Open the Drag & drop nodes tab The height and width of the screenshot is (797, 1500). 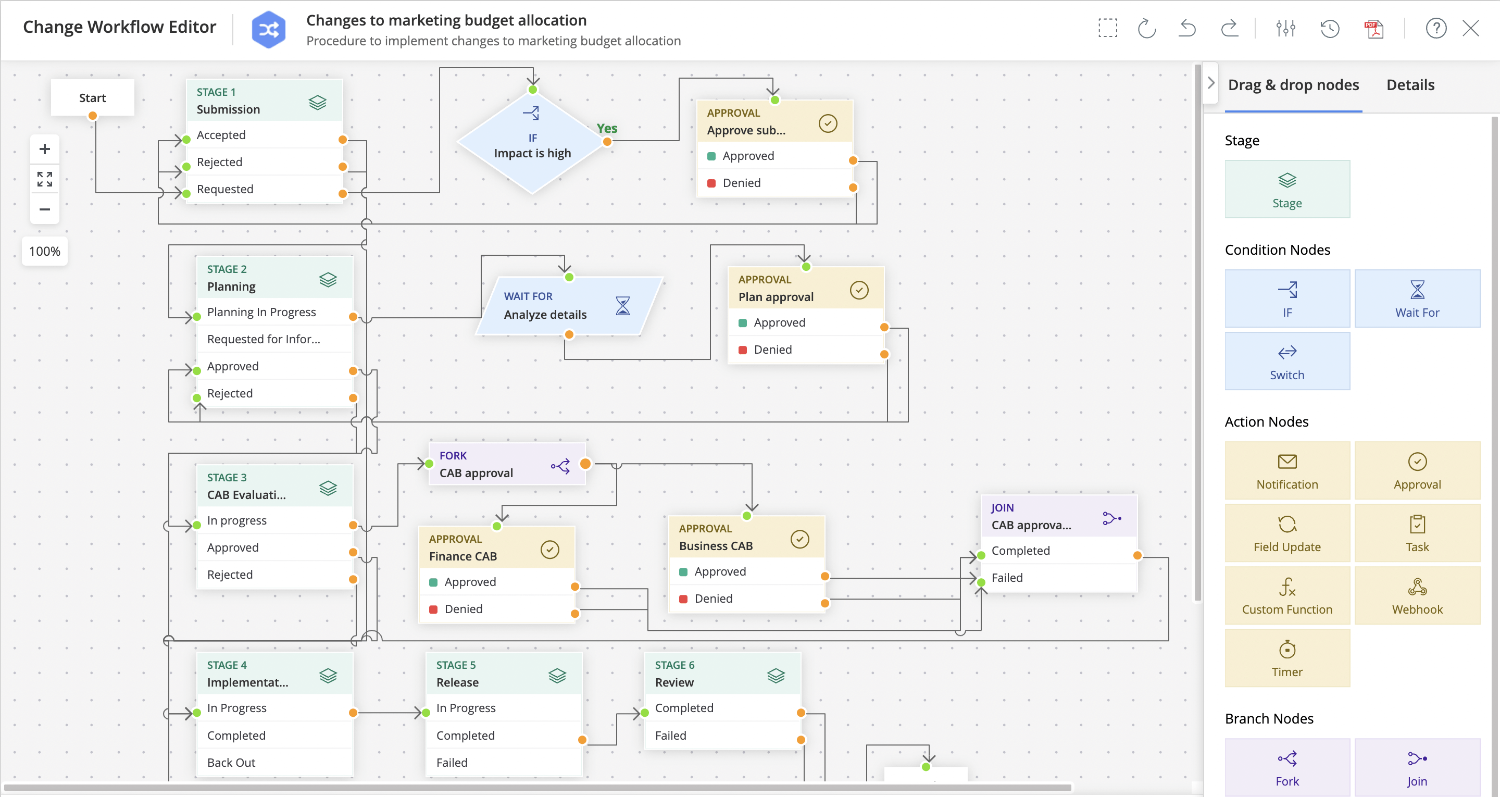pos(1293,85)
